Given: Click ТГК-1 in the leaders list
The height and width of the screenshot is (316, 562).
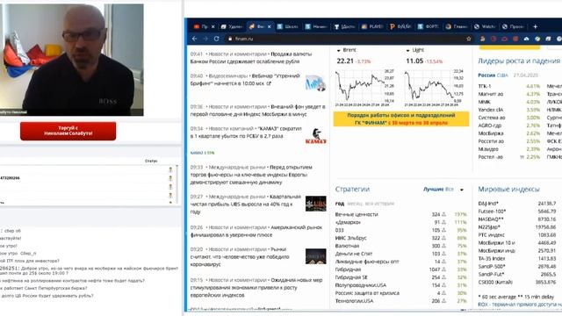Looking at the screenshot, I should pyautogui.click(x=485, y=86).
